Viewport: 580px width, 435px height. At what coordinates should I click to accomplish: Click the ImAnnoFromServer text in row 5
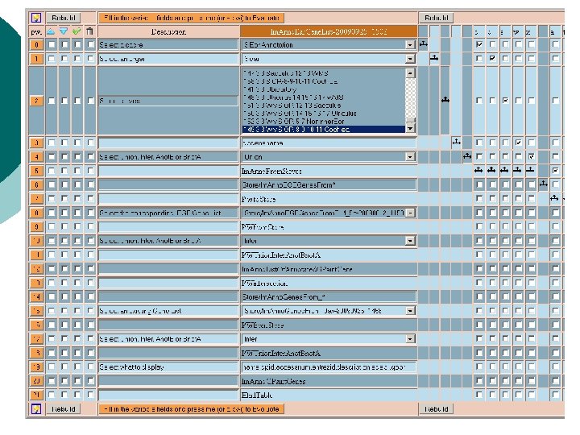271,171
